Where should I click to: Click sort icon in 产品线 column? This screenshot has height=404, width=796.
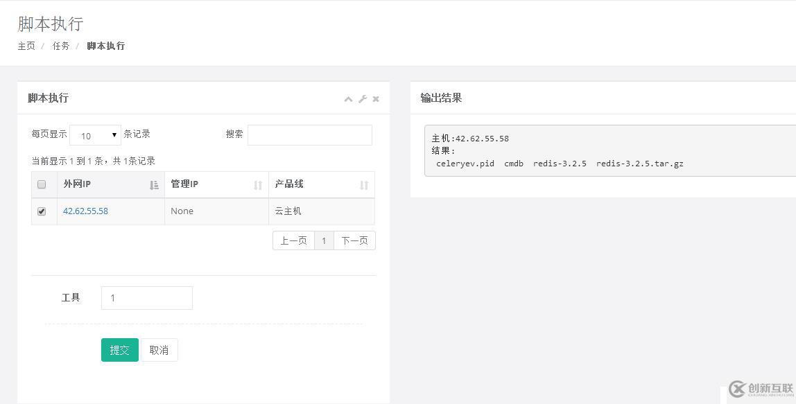coord(364,185)
